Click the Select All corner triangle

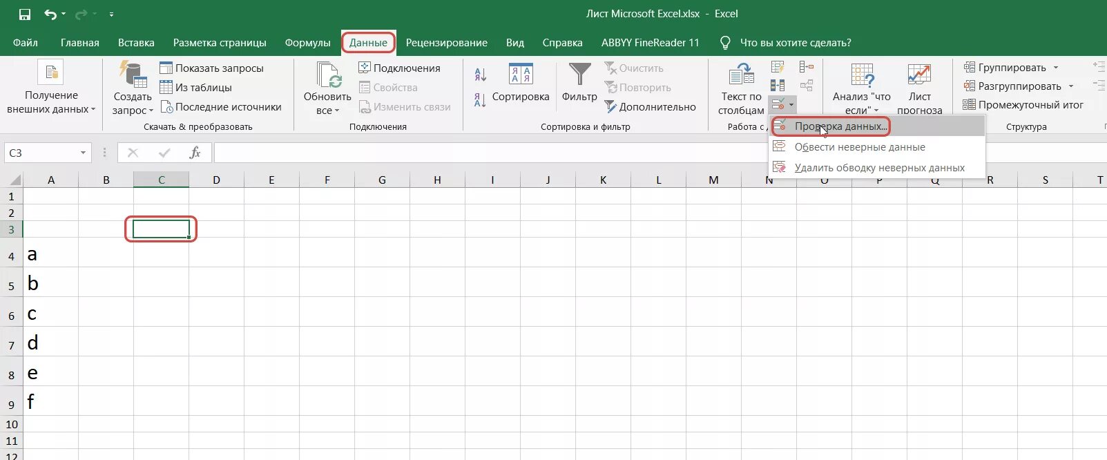[x=12, y=180]
